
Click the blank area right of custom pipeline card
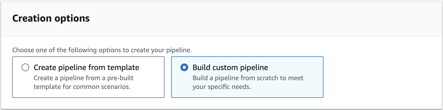pyautogui.click(x=382, y=77)
